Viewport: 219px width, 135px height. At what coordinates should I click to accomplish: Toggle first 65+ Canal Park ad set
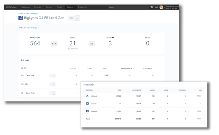pyautogui.click(x=52, y=76)
